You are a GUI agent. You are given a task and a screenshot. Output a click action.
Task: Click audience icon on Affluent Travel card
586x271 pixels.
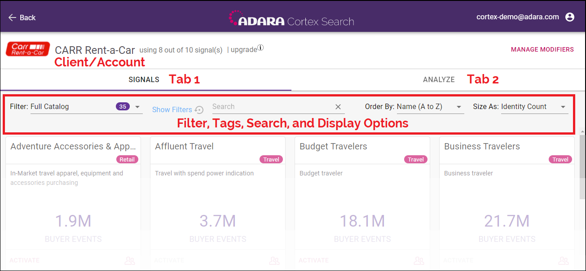(x=274, y=261)
